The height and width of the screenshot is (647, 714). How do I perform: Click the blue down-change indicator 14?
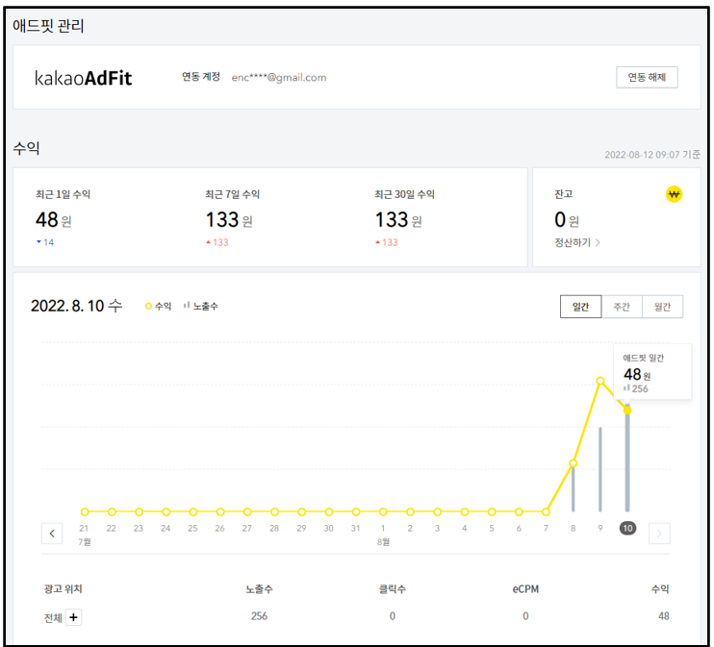coord(45,242)
